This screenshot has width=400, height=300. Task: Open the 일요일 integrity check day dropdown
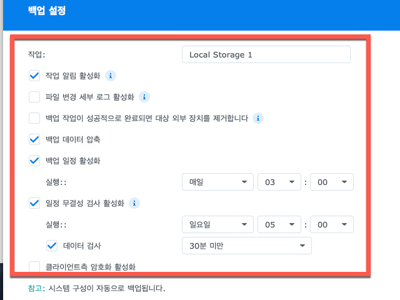[217, 224]
